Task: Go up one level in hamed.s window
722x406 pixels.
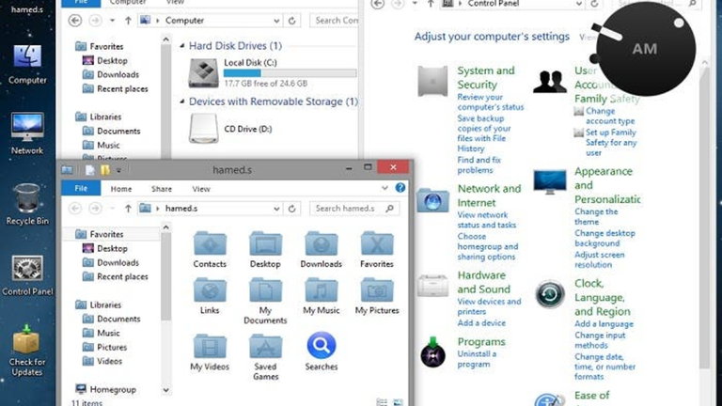Action: tap(128, 209)
